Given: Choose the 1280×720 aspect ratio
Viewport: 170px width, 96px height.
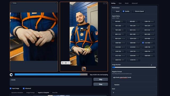Looking at the screenshot, I should coord(148,21).
